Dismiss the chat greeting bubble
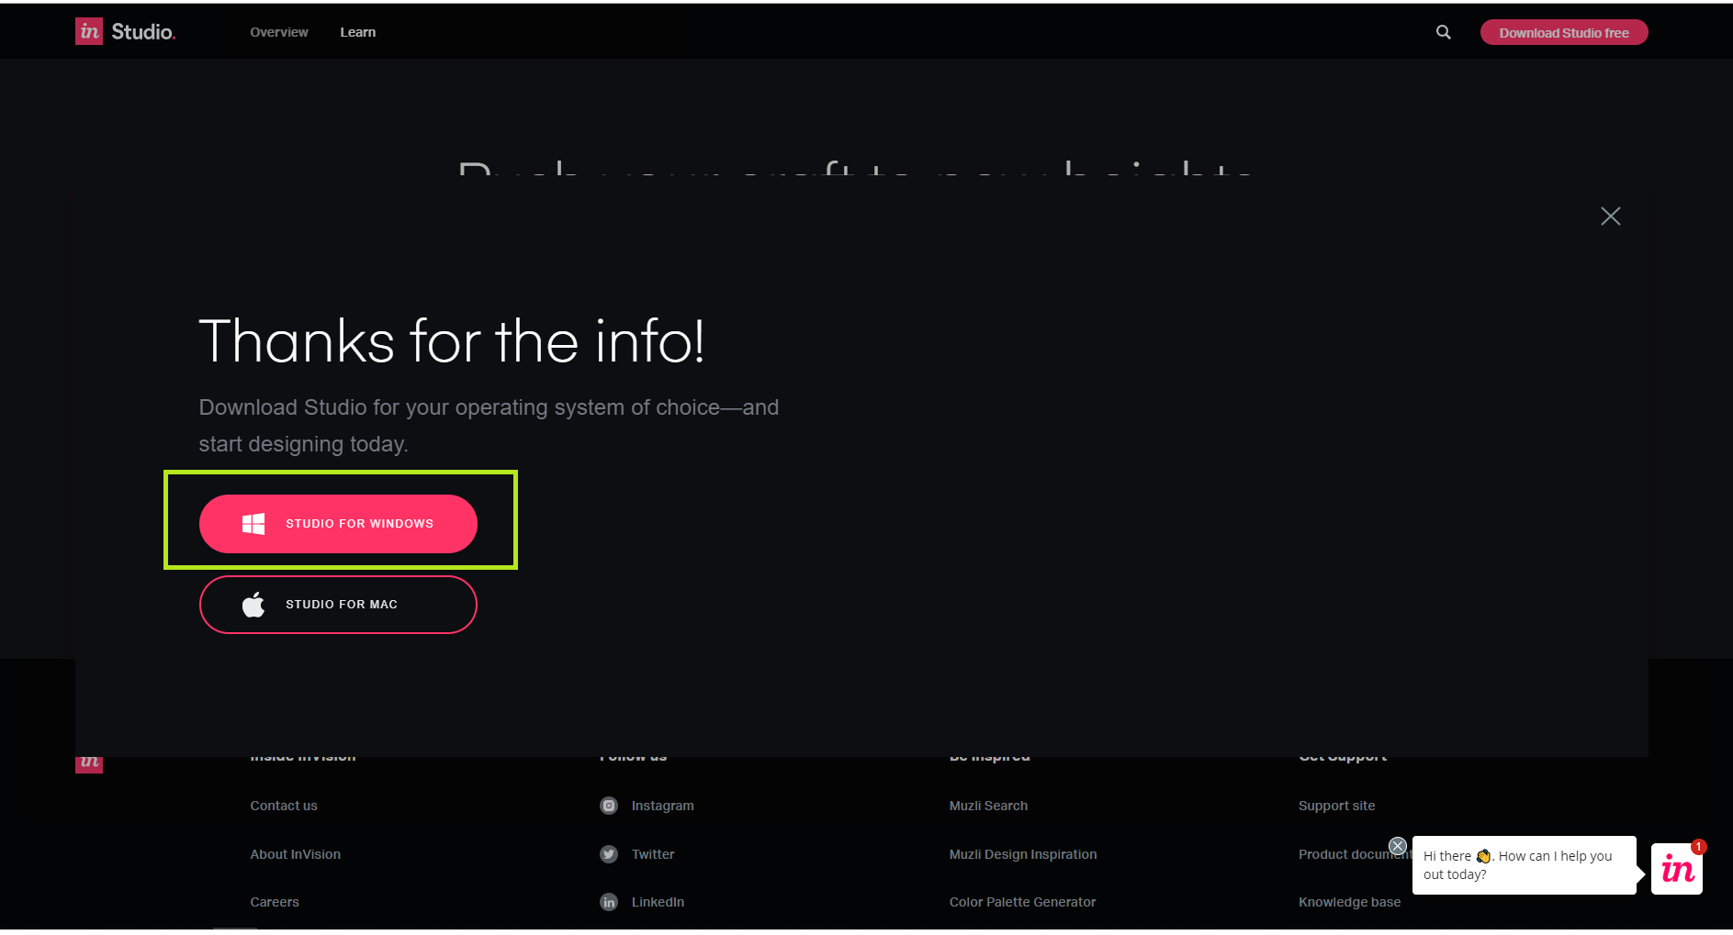Screen dimensions: 1733x935 (1398, 846)
